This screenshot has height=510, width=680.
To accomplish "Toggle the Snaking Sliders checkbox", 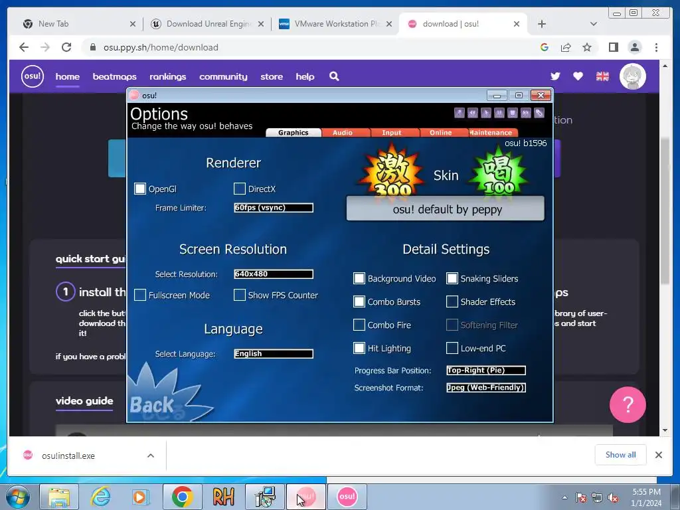I will (x=452, y=278).
